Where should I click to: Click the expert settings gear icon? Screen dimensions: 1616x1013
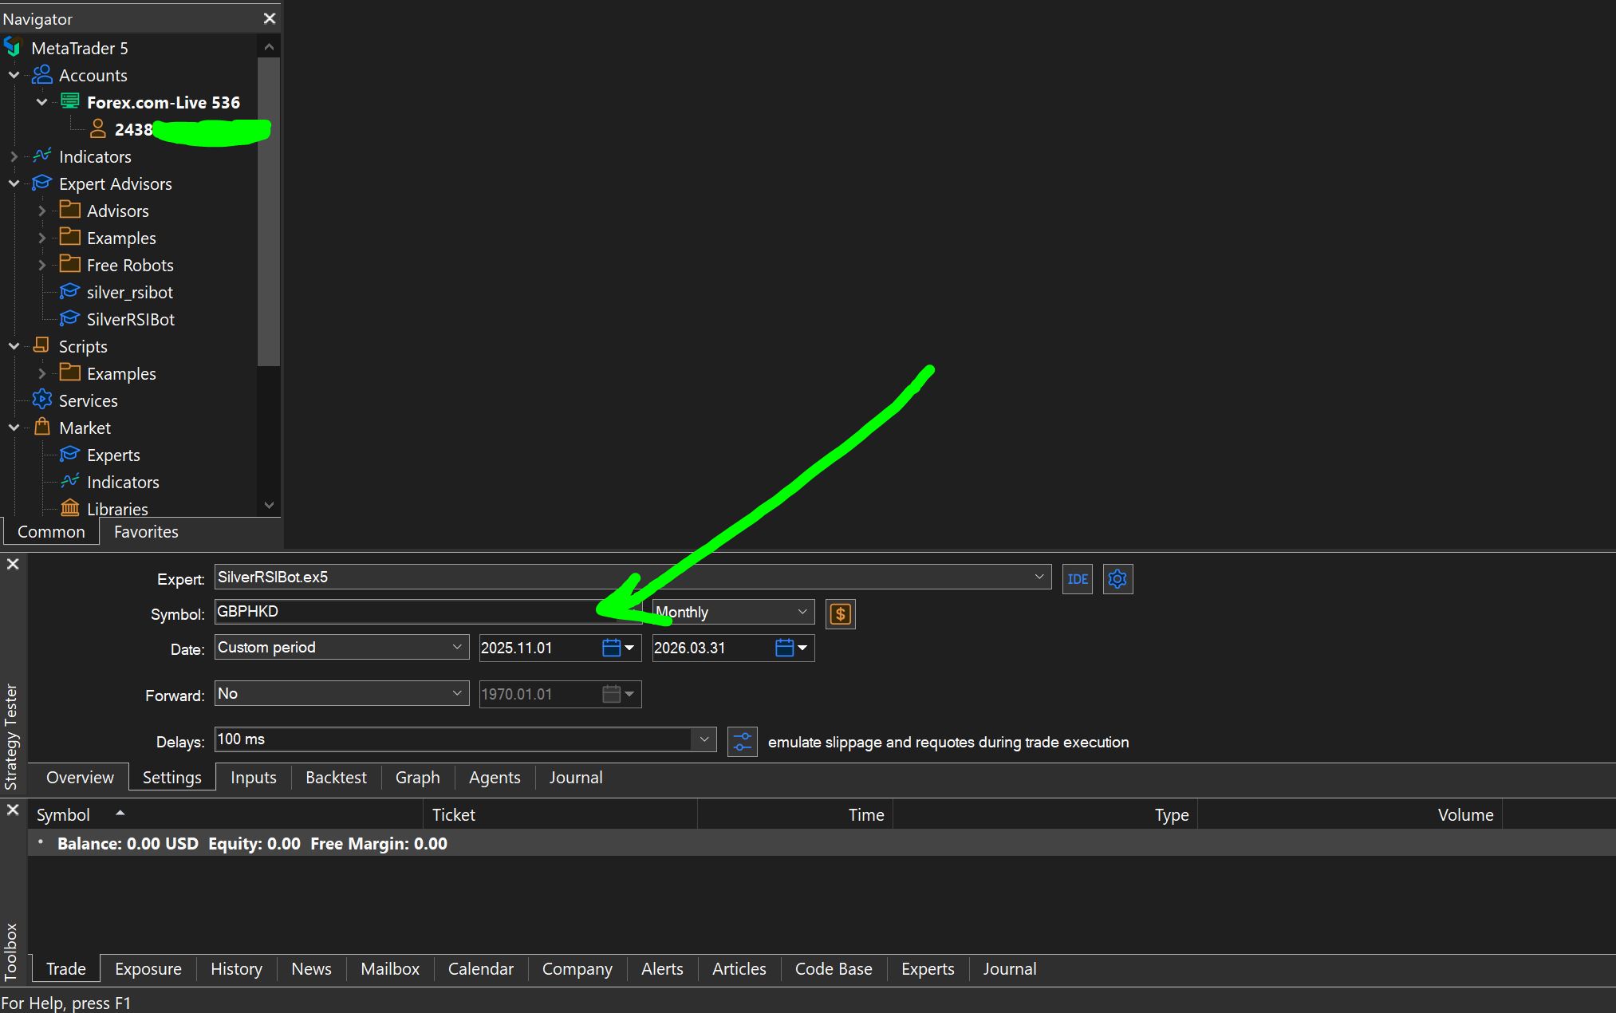click(1117, 579)
